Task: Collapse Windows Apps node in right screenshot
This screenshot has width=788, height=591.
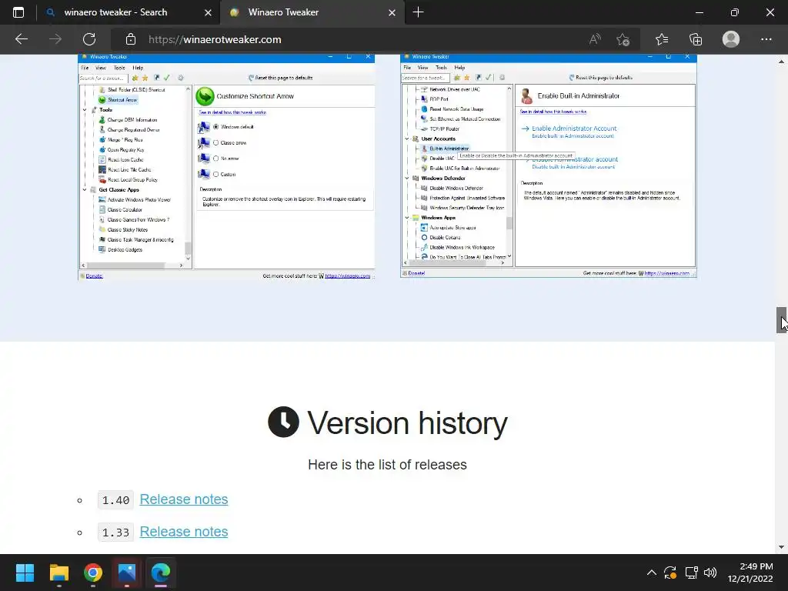Action: click(x=406, y=218)
